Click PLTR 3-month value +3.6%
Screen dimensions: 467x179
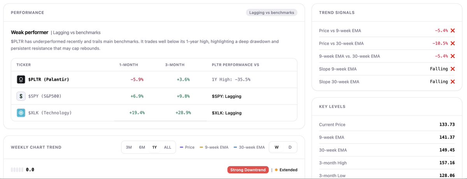[183, 80]
